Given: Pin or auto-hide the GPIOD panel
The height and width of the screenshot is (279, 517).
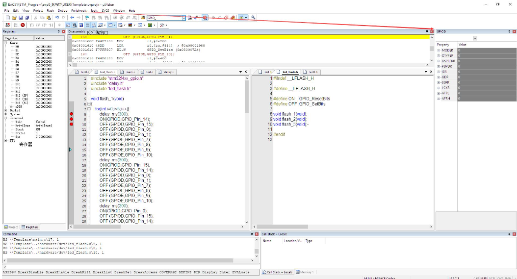Looking at the screenshot, I should coord(509,32).
